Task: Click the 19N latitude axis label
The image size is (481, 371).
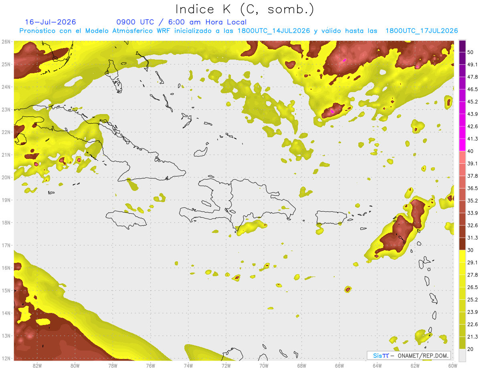Action: 6,200
